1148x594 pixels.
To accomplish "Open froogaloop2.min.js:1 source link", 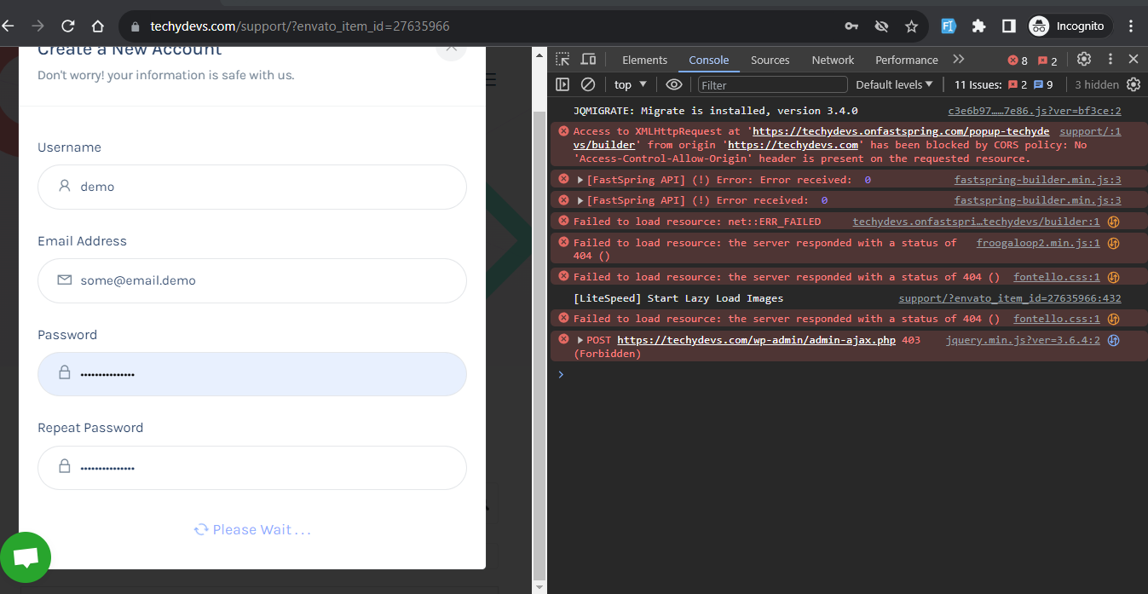I will (x=1038, y=243).
